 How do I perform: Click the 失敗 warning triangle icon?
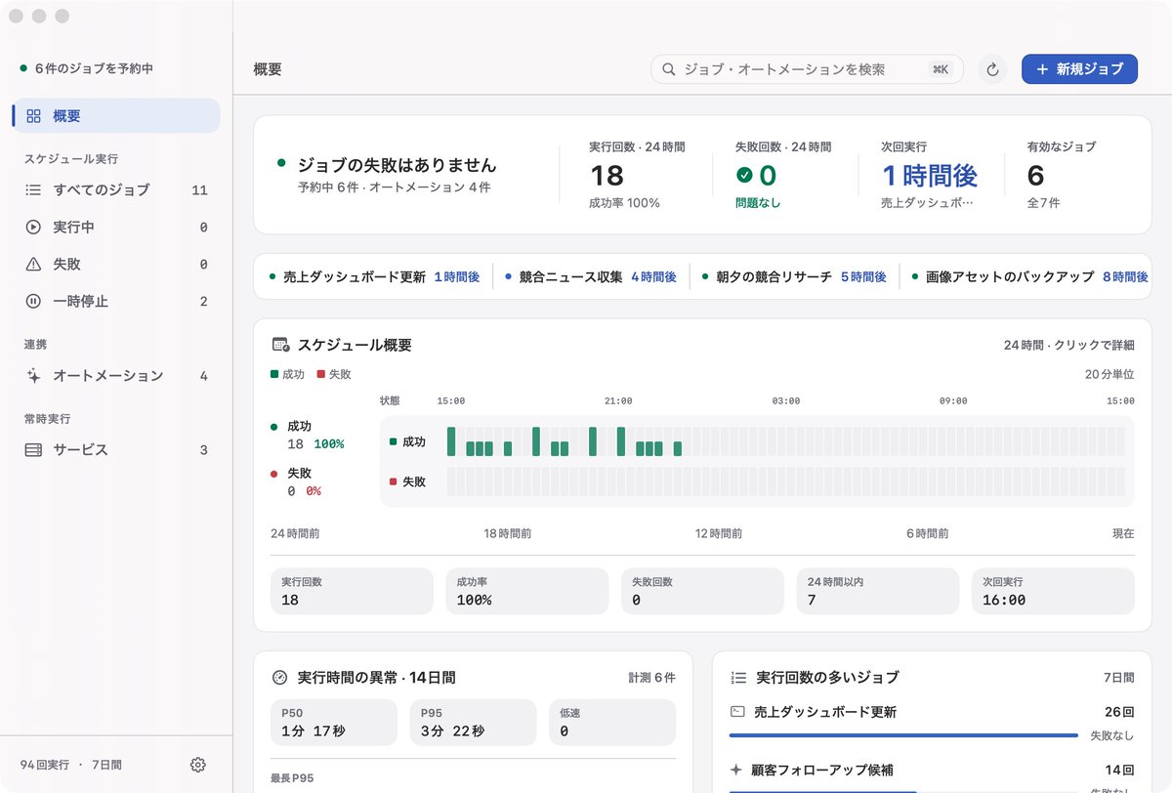coord(33,265)
